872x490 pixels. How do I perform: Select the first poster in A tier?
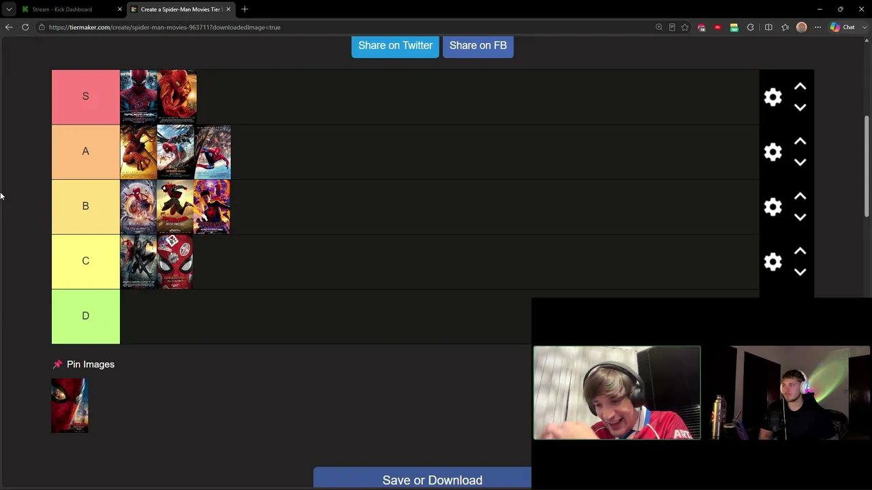pos(138,152)
